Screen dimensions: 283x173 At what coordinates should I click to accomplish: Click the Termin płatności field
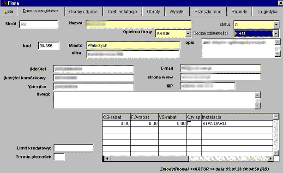coord(59,157)
